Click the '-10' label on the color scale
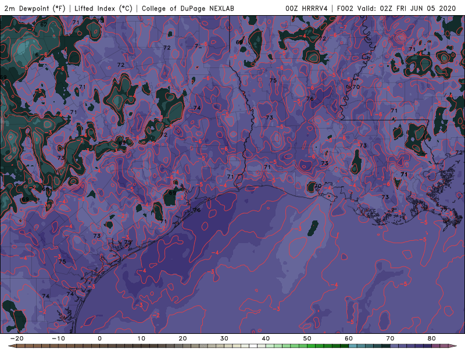The image size is (465, 349). pyautogui.click(x=58, y=339)
